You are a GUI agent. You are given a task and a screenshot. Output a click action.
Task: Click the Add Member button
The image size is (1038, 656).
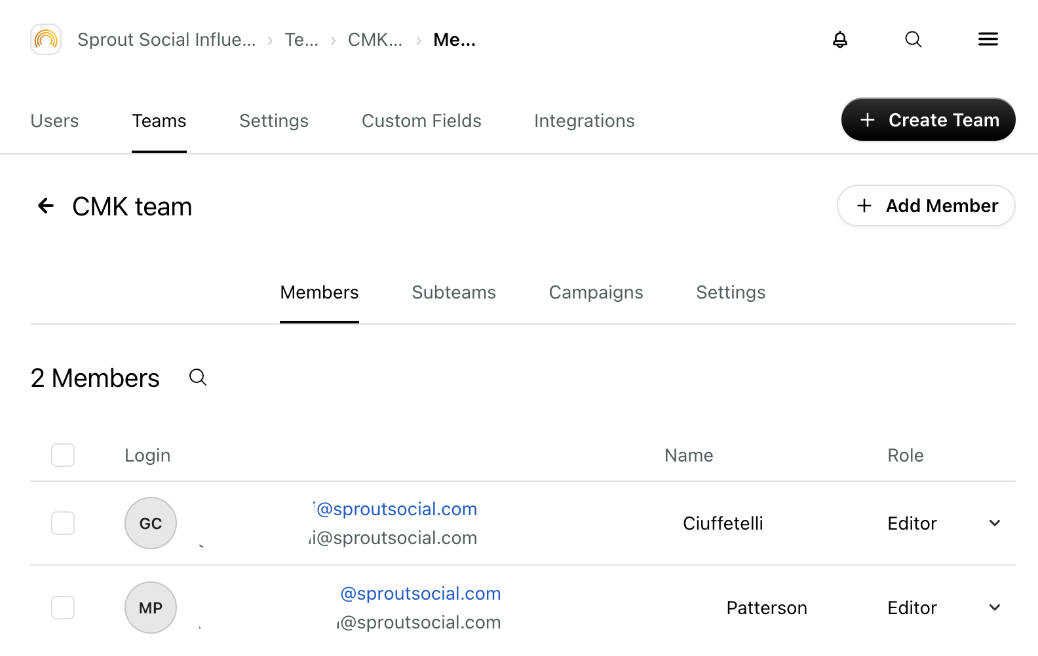(x=927, y=206)
